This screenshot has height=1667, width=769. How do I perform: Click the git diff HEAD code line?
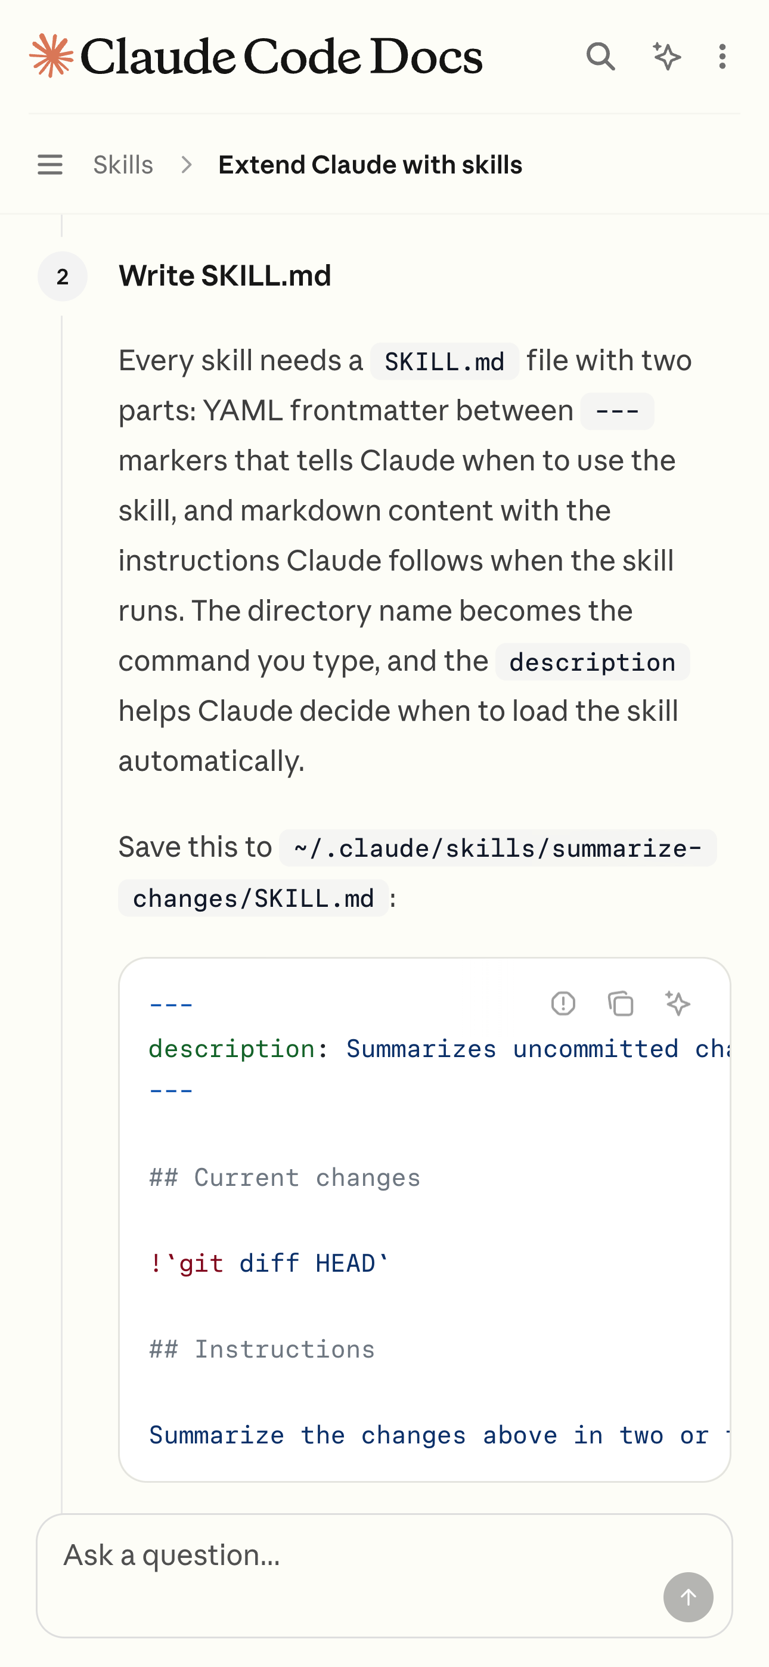tap(269, 1263)
